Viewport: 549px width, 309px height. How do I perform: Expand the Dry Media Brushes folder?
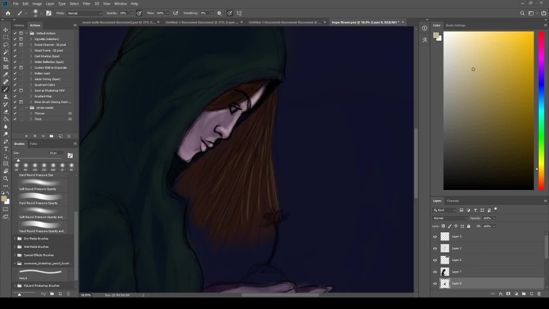[x=15, y=239]
